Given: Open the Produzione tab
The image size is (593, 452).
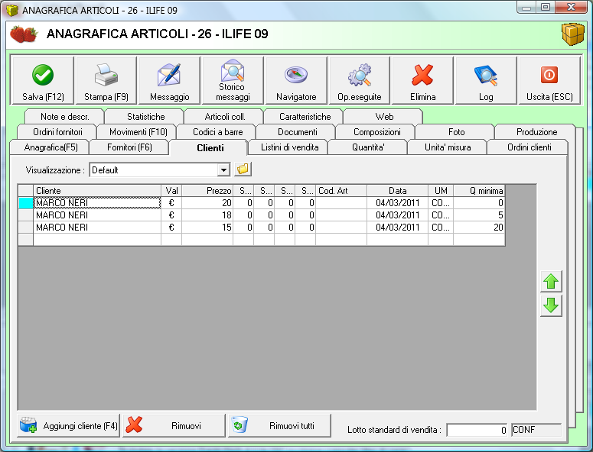Looking at the screenshot, I should tap(536, 132).
